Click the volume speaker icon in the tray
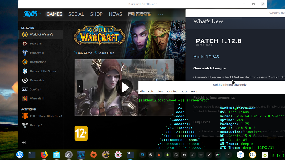 184,155
